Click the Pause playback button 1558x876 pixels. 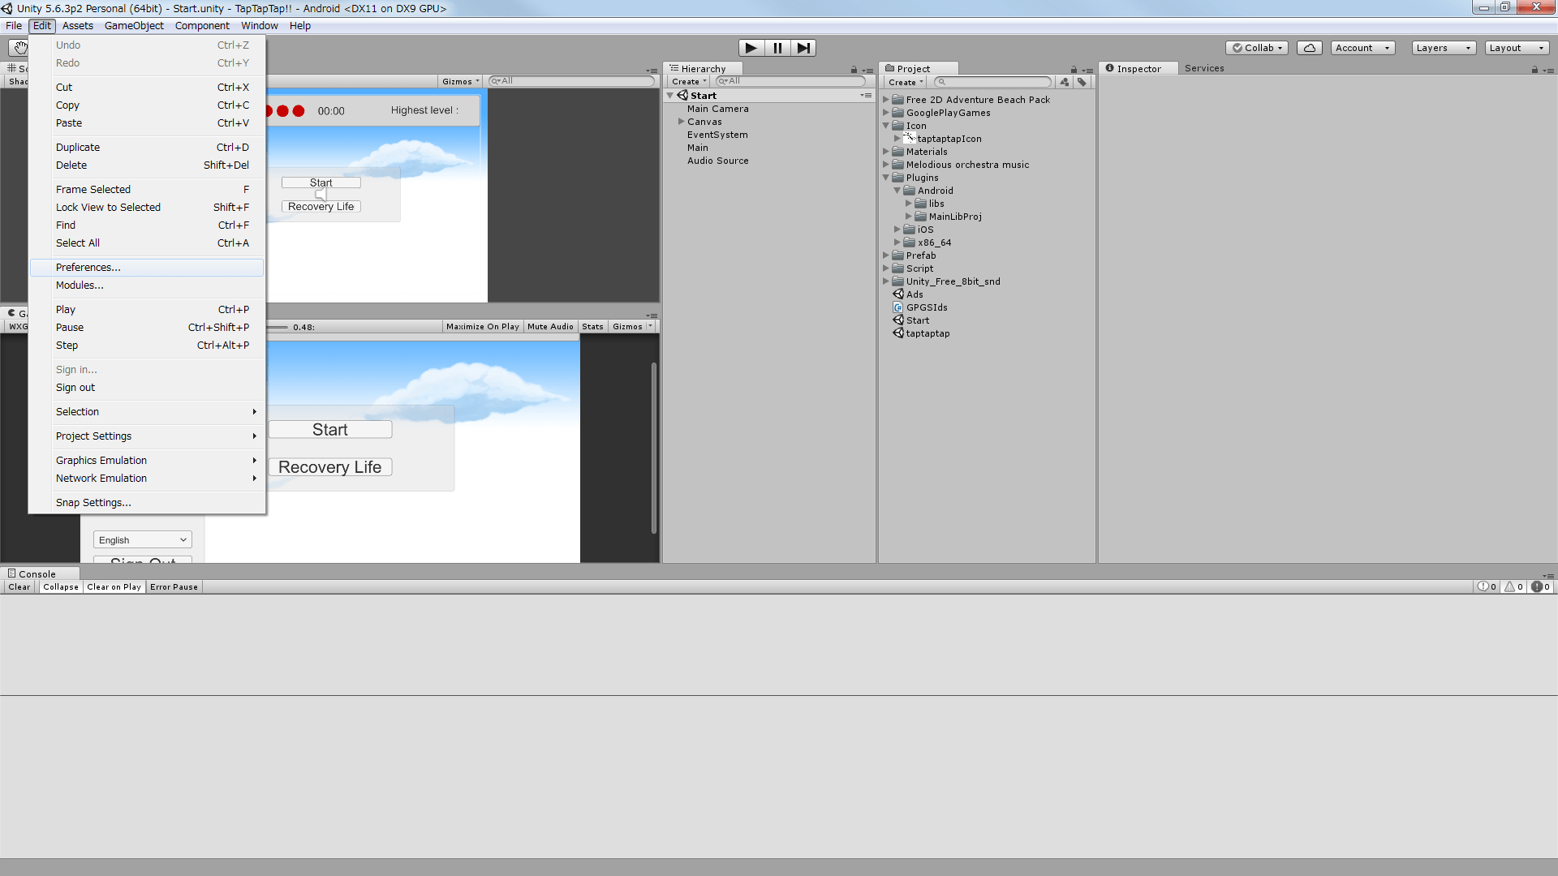(x=777, y=48)
